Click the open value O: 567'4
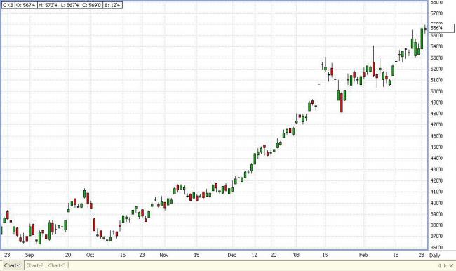The width and height of the screenshot is (456, 271). [26, 5]
